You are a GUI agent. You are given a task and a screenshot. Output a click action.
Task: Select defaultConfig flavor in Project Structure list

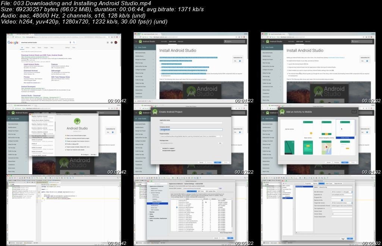[304, 187]
